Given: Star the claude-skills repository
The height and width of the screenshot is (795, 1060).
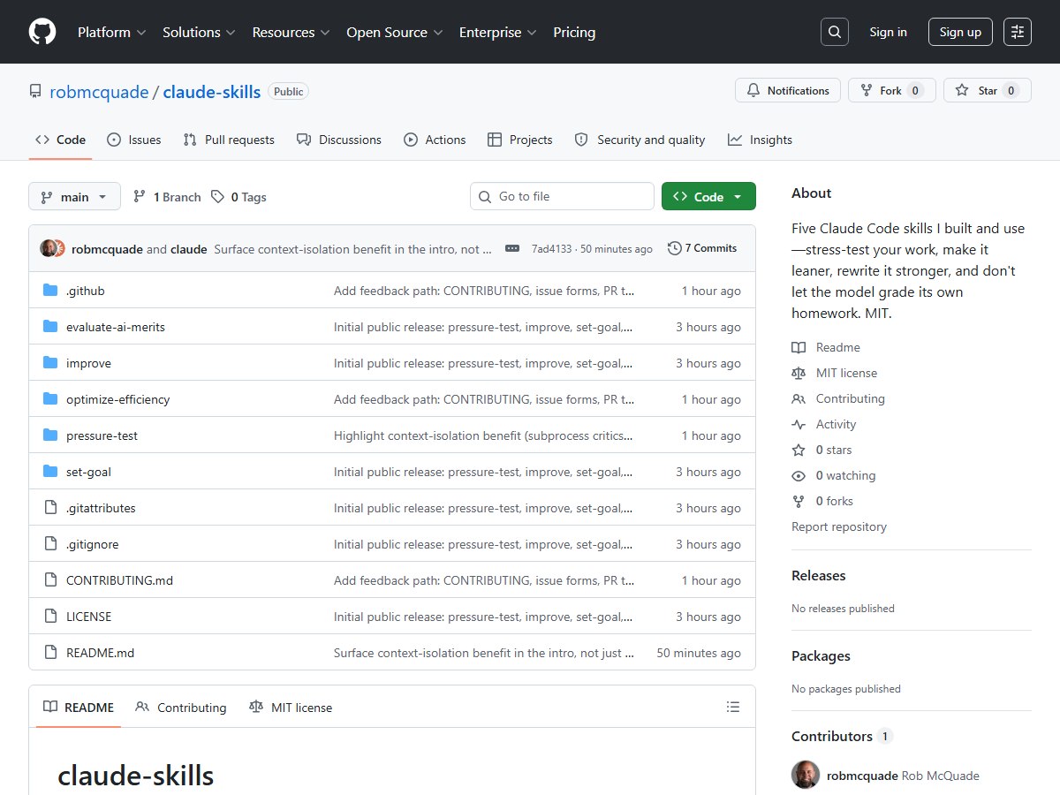Looking at the screenshot, I should click(x=988, y=91).
